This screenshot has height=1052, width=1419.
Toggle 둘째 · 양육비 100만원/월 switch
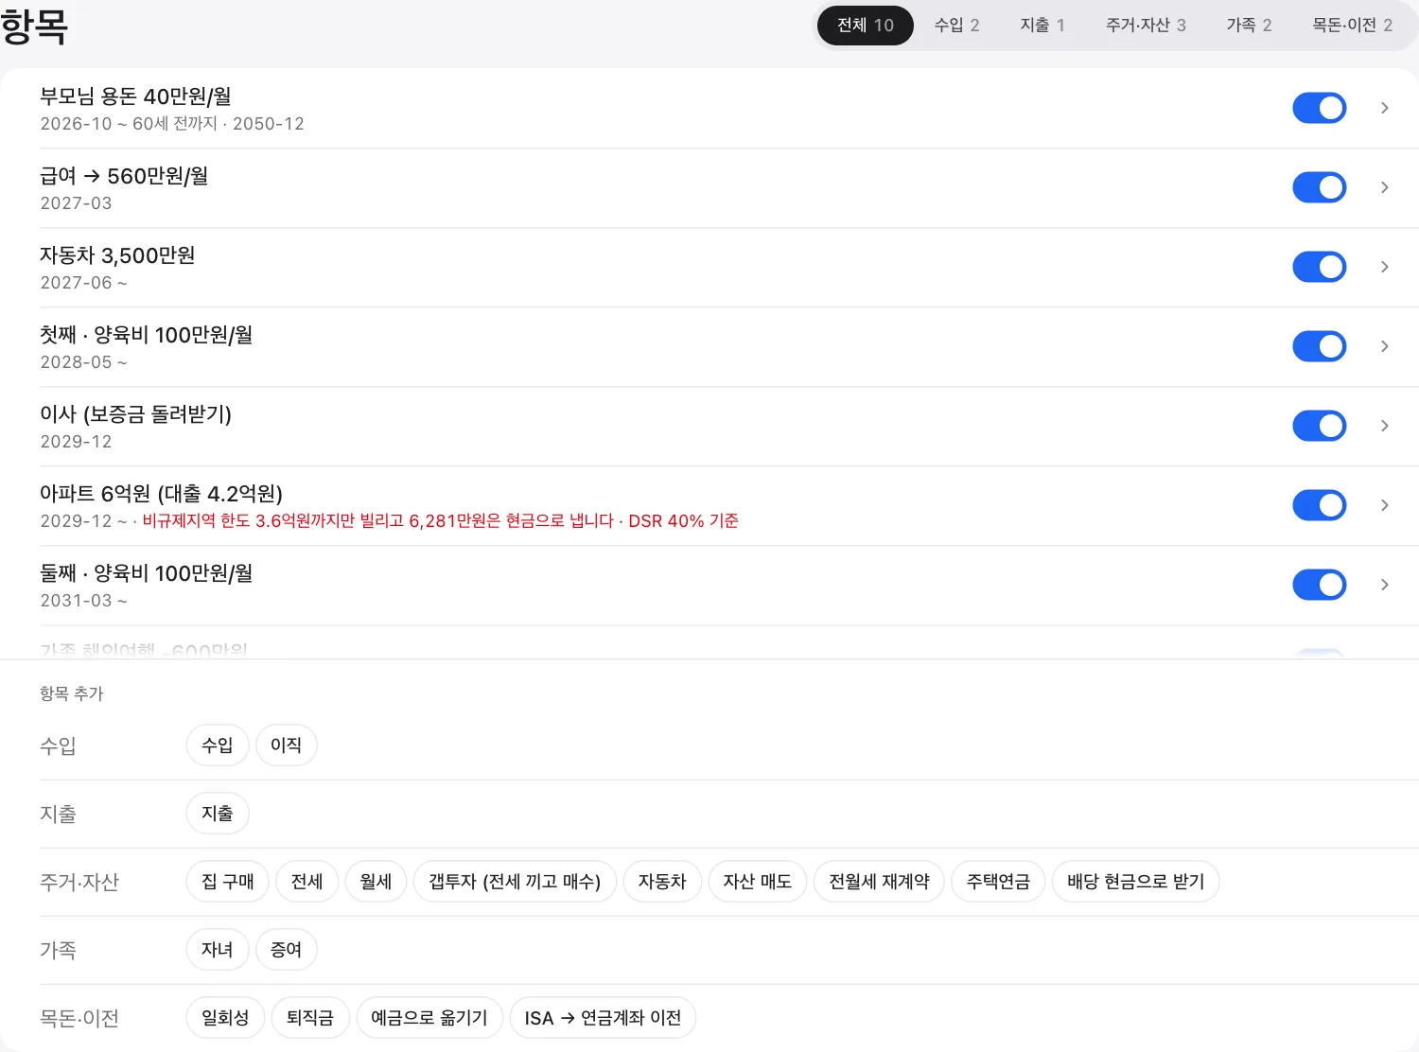click(1319, 585)
